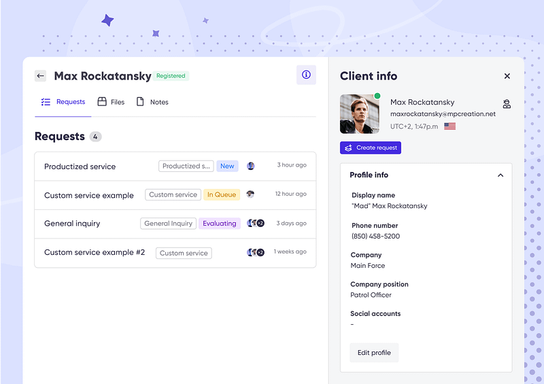Click the 12 hour ago timestamp
This screenshot has width=544, height=384.
[x=291, y=194]
